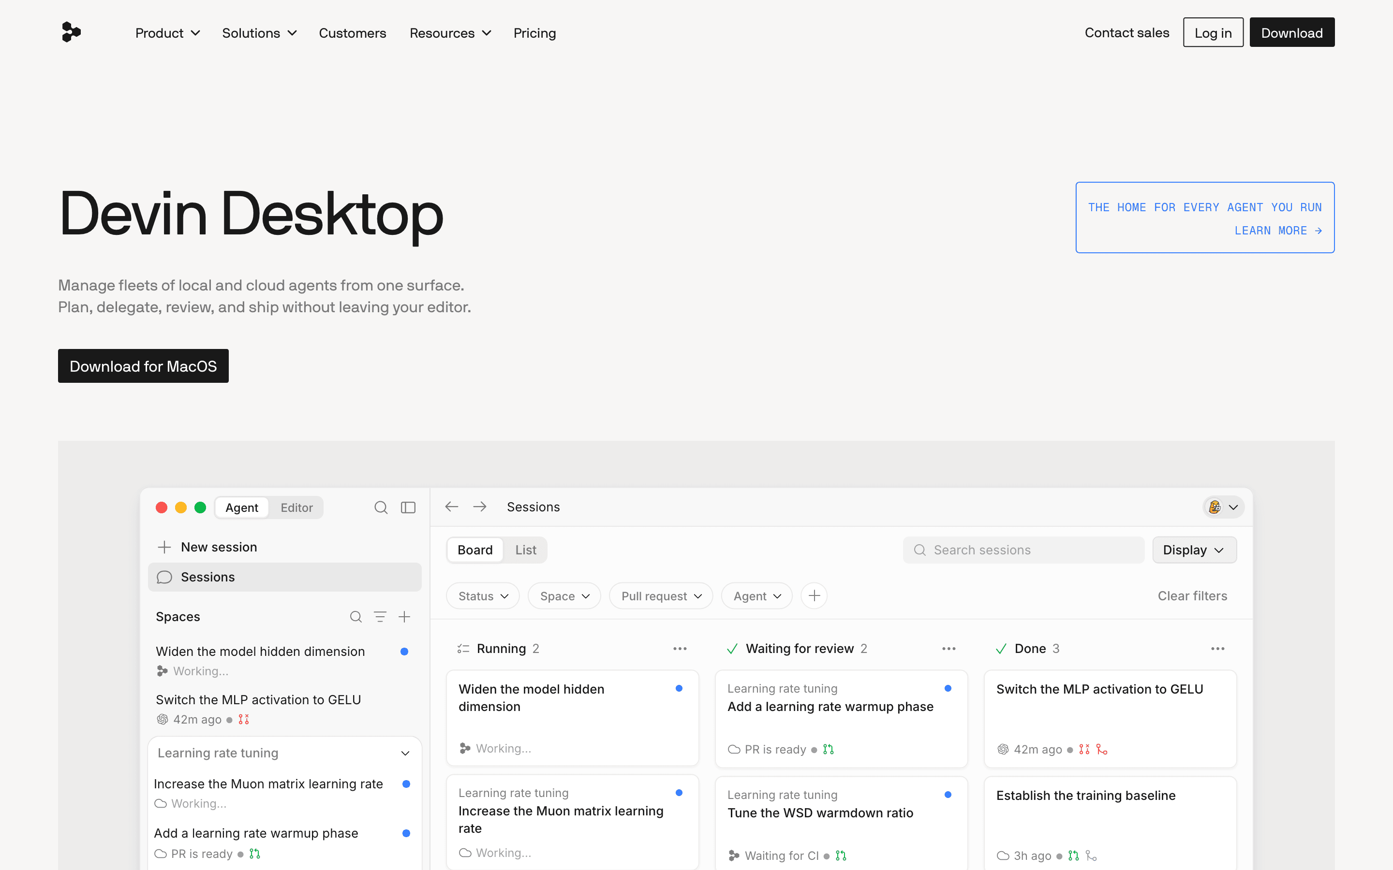Image resolution: width=1393 pixels, height=870 pixels.
Task: Open the Status filter dropdown
Action: 483,596
